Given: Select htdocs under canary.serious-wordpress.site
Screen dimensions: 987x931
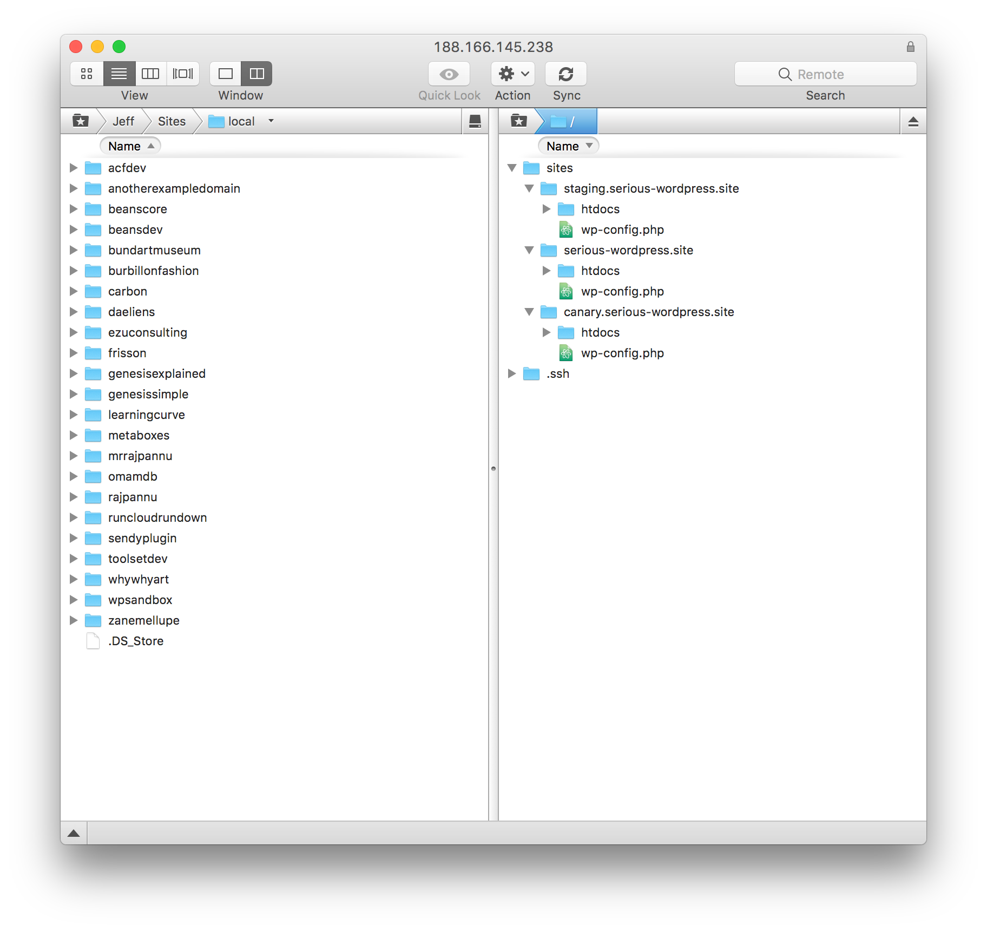Looking at the screenshot, I should [x=600, y=332].
